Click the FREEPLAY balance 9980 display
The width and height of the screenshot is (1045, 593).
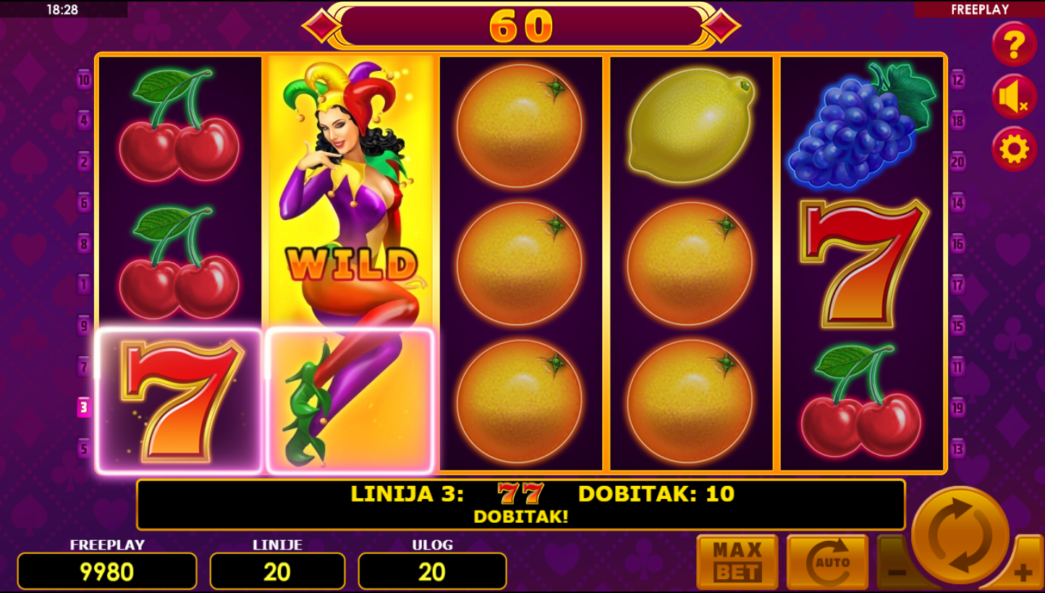[x=107, y=571]
